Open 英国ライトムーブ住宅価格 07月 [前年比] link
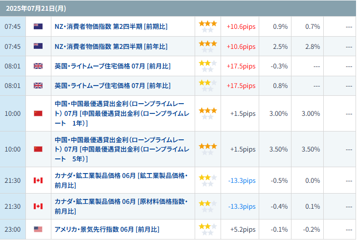This screenshot has height=241, width=358. coord(112,86)
